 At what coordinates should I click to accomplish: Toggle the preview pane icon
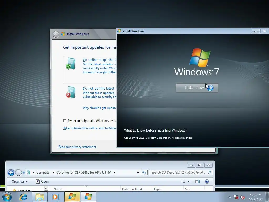[x=198, y=181]
